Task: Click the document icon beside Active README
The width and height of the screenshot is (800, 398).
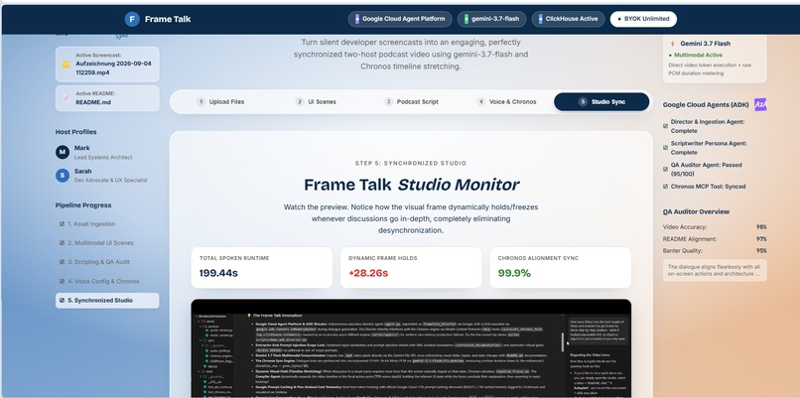Action: [x=66, y=98]
